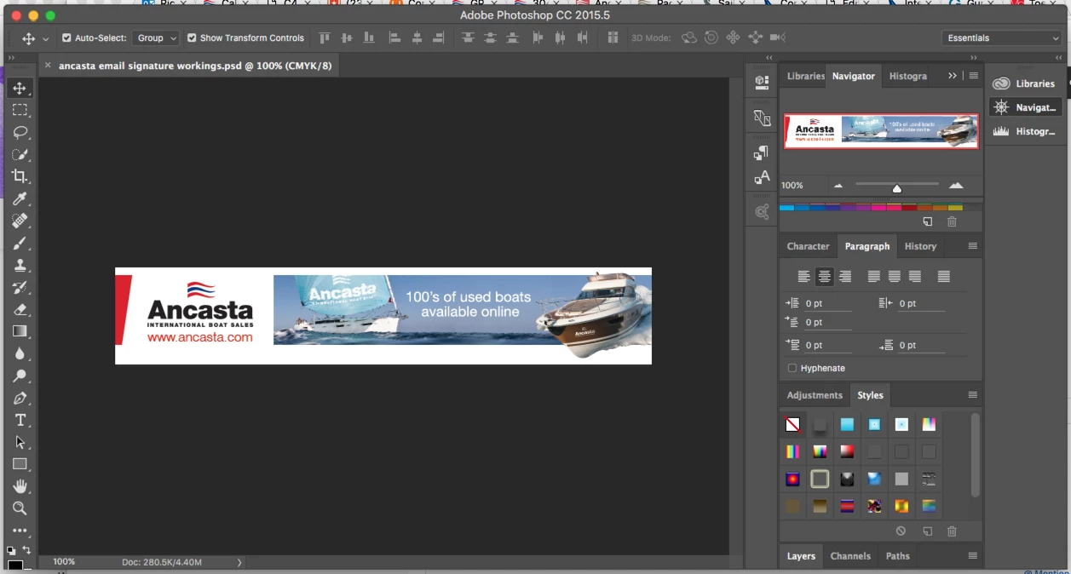This screenshot has width=1071, height=574.
Task: Open the 3D panel icon in the dock
Action: click(762, 83)
